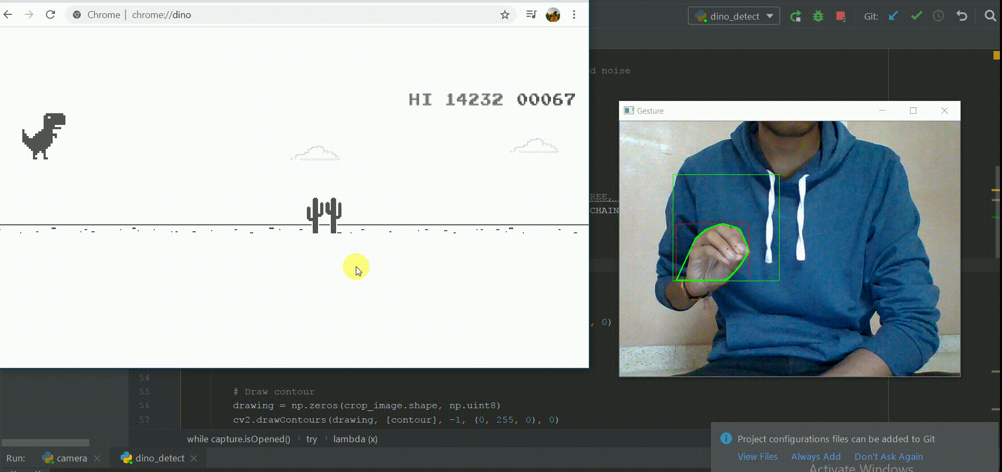Commit changes with Git green checkmark
Screen dimensions: 1002x472
coord(916,16)
